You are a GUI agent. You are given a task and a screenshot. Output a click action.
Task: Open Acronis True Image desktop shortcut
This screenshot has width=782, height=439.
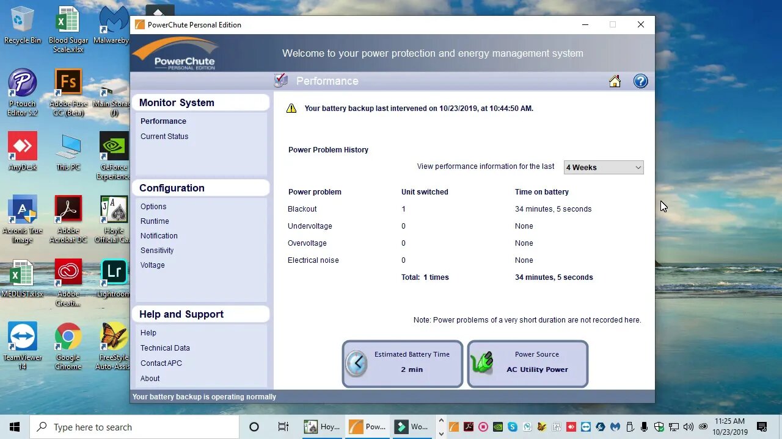coord(23,220)
